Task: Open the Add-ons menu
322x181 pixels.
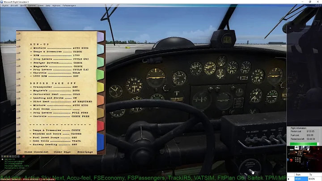Action: click(x=56, y=5)
